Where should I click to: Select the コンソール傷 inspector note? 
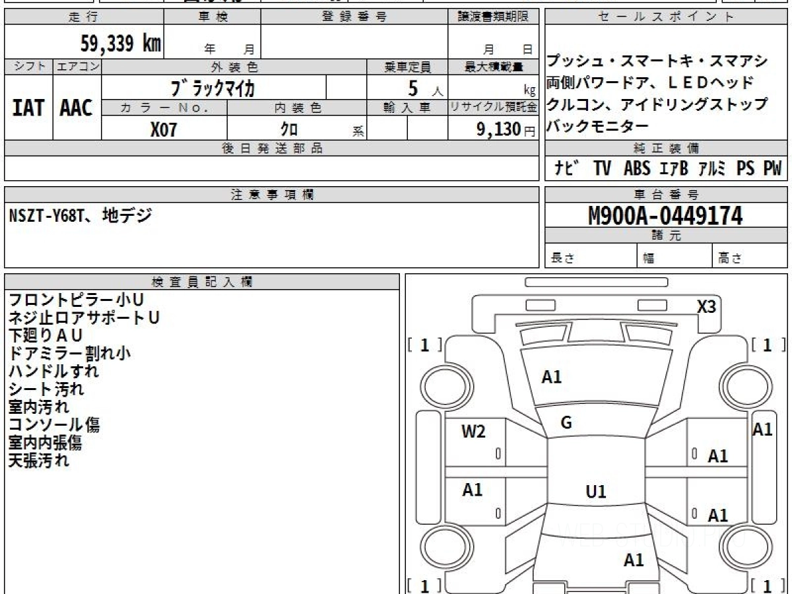(x=53, y=425)
